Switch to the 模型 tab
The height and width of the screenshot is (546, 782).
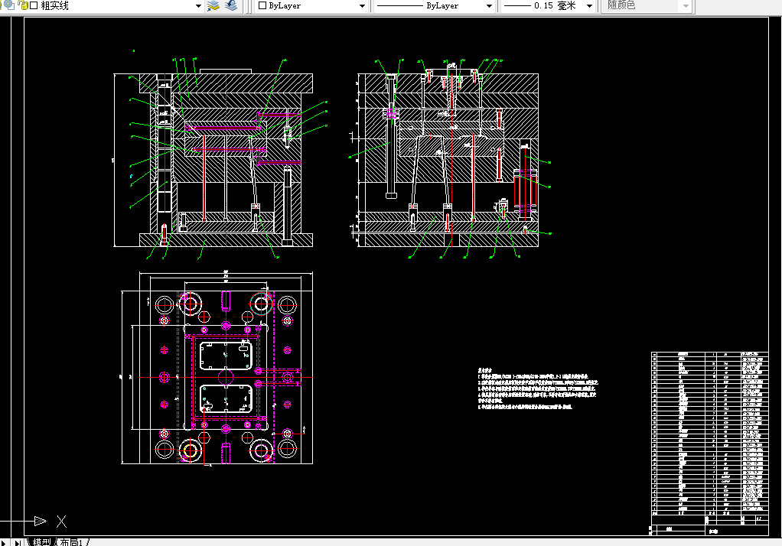[42, 542]
